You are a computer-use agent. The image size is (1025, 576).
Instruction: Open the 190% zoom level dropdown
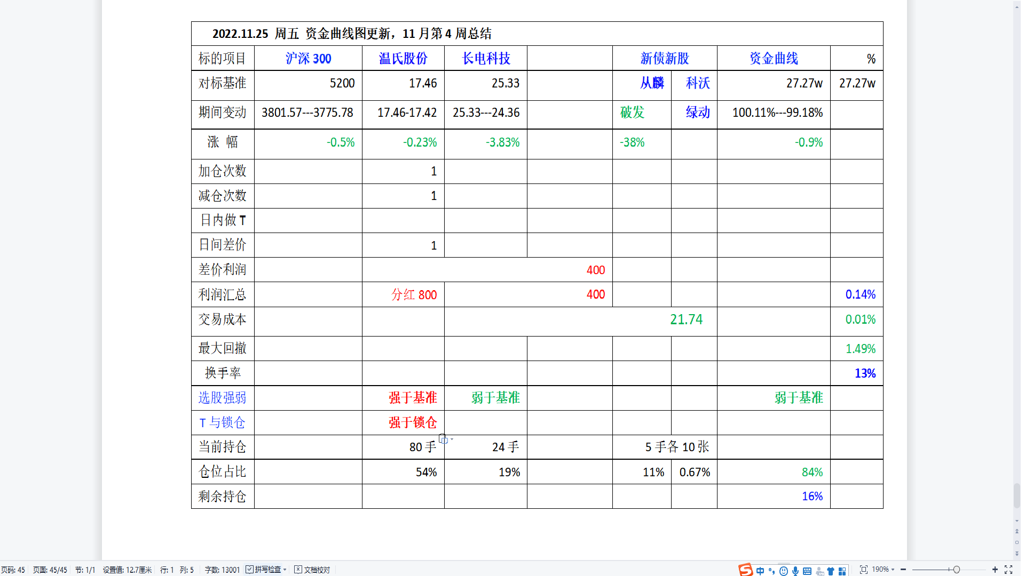tap(884, 570)
